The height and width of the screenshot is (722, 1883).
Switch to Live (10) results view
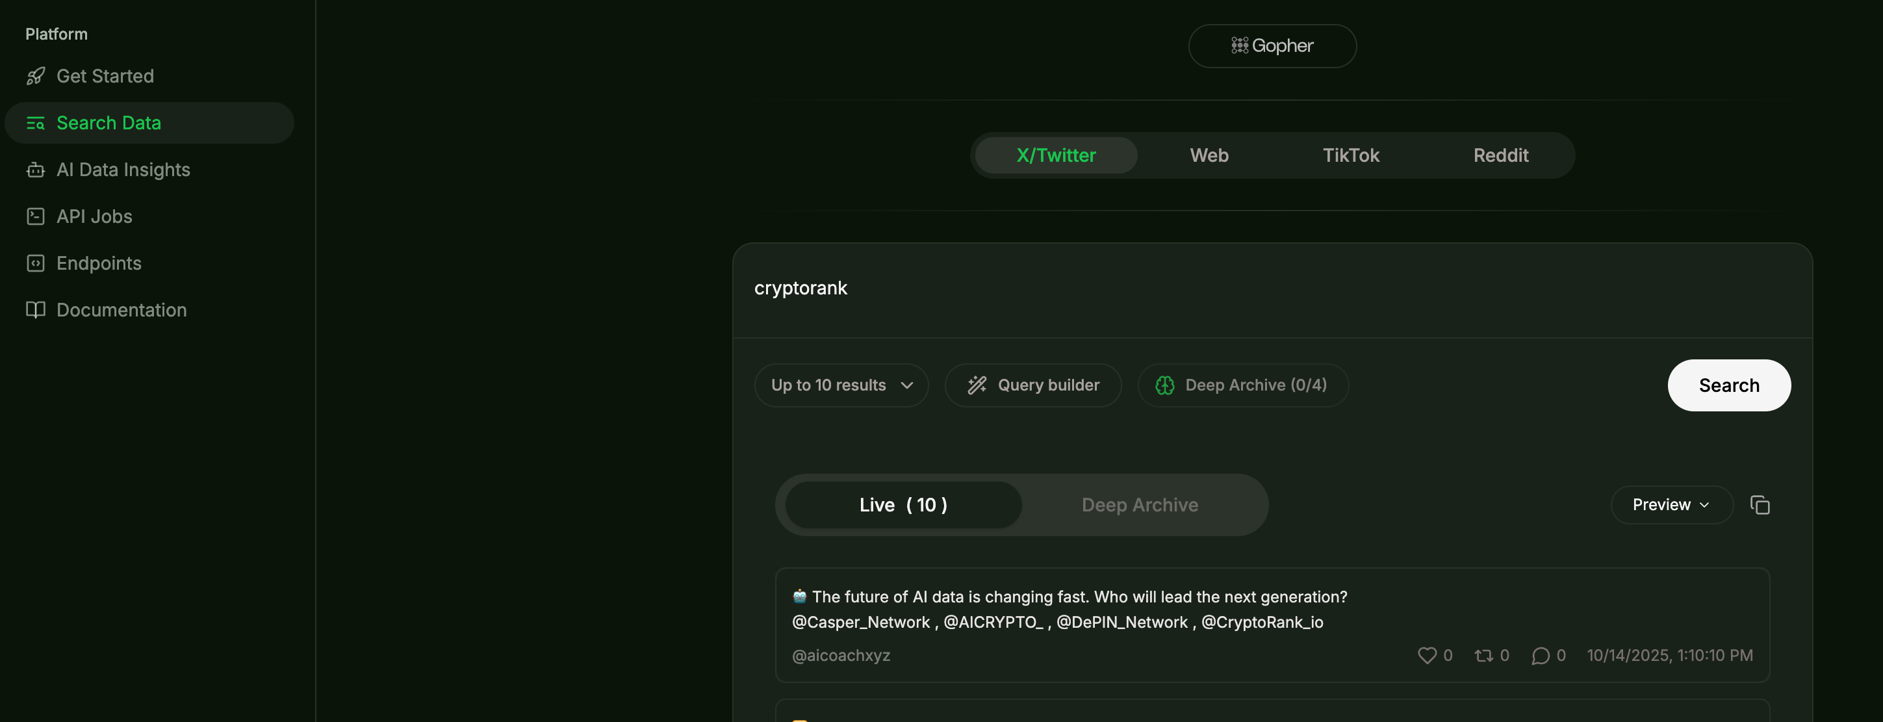[903, 505]
